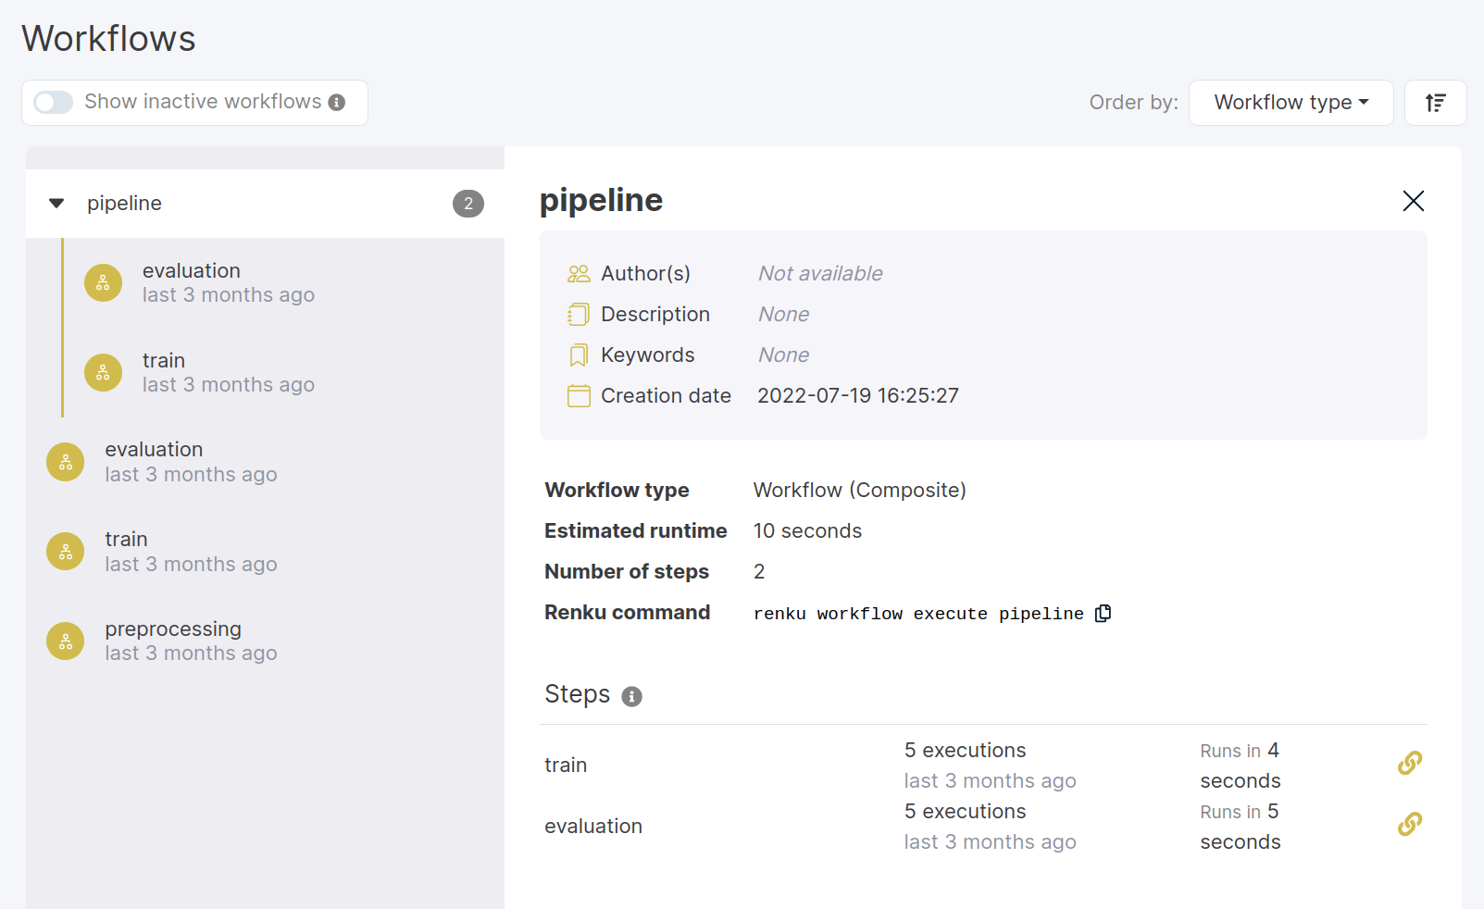Click the Description notebook icon
The width and height of the screenshot is (1484, 909).
point(579,315)
